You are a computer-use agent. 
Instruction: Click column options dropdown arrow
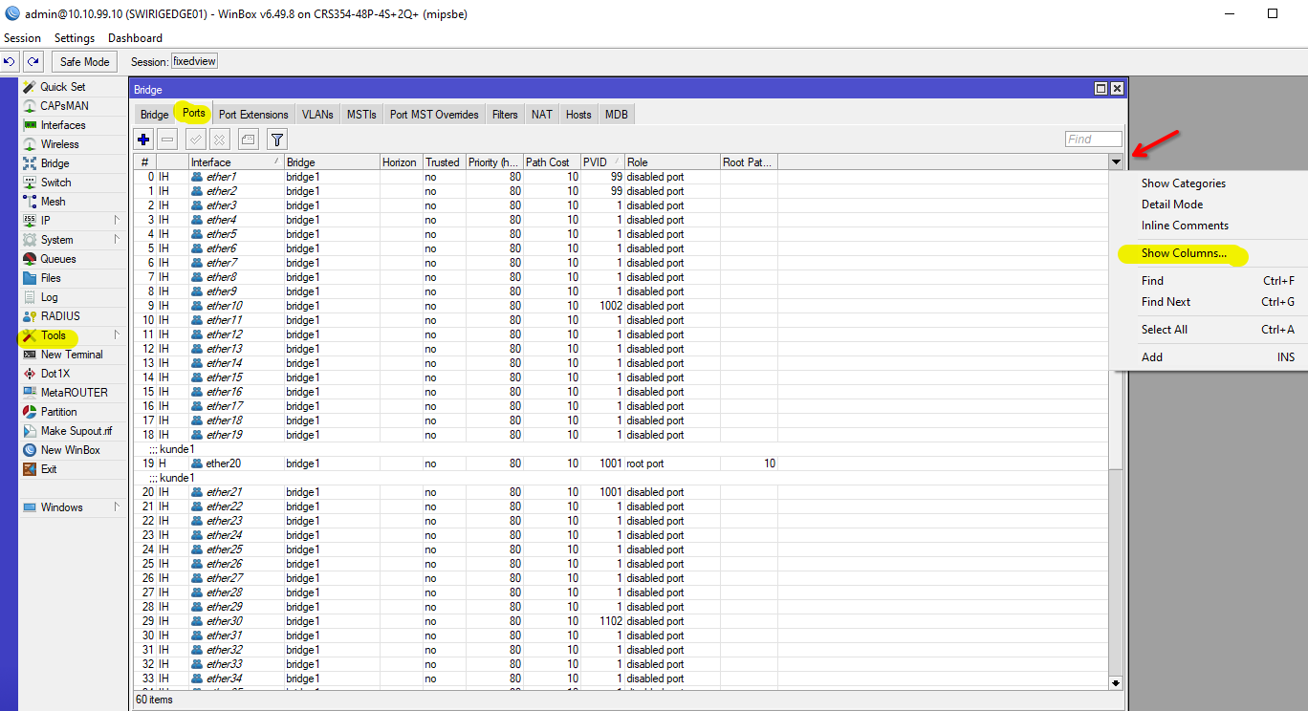[x=1116, y=162]
